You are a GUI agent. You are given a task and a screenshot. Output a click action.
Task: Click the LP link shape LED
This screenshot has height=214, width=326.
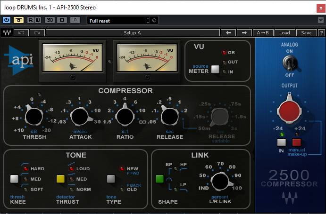176,189
